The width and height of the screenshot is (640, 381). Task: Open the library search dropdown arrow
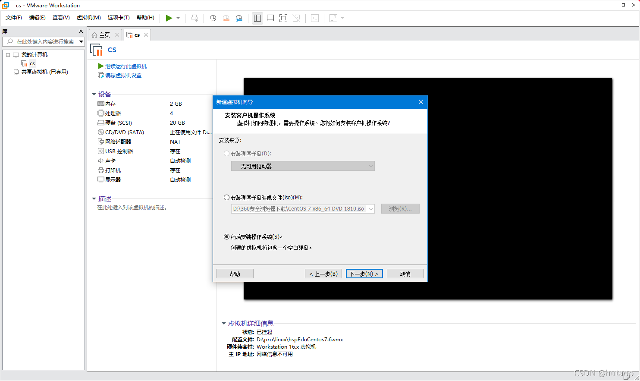coord(81,41)
